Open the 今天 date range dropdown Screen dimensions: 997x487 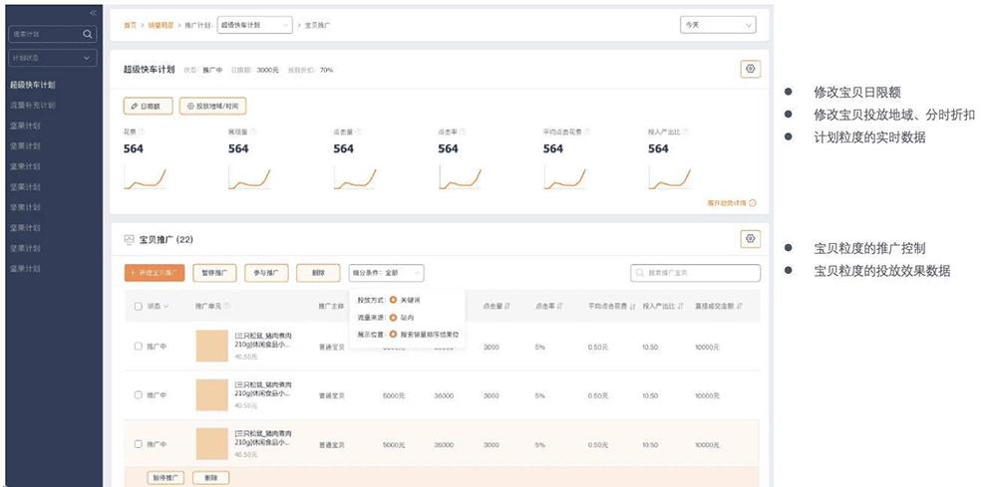715,25
